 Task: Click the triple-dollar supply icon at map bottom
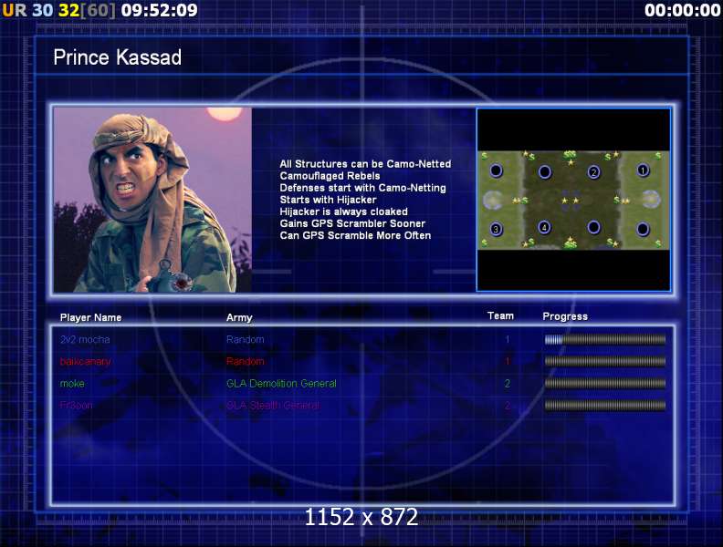[x=570, y=245]
